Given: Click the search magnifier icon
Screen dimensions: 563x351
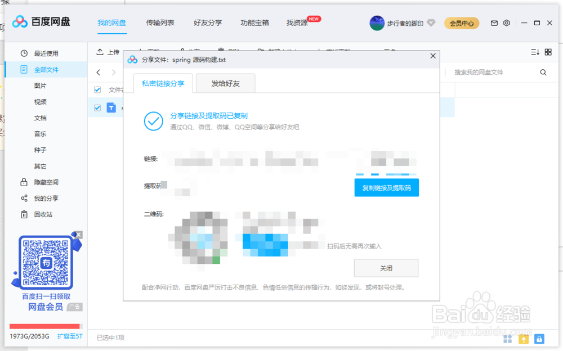Looking at the screenshot, I should click(543, 73).
